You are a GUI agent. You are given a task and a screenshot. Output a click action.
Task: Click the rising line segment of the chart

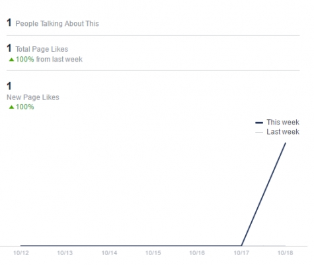(264, 194)
